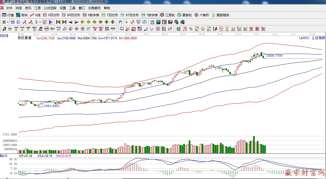Image resolution: width=326 pixels, height=179 pixels.
Task: Expand the 日 period dropdown arrow
Action: (x=8, y=22)
